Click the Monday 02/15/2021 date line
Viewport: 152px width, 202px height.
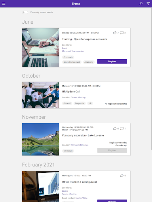point(76,176)
